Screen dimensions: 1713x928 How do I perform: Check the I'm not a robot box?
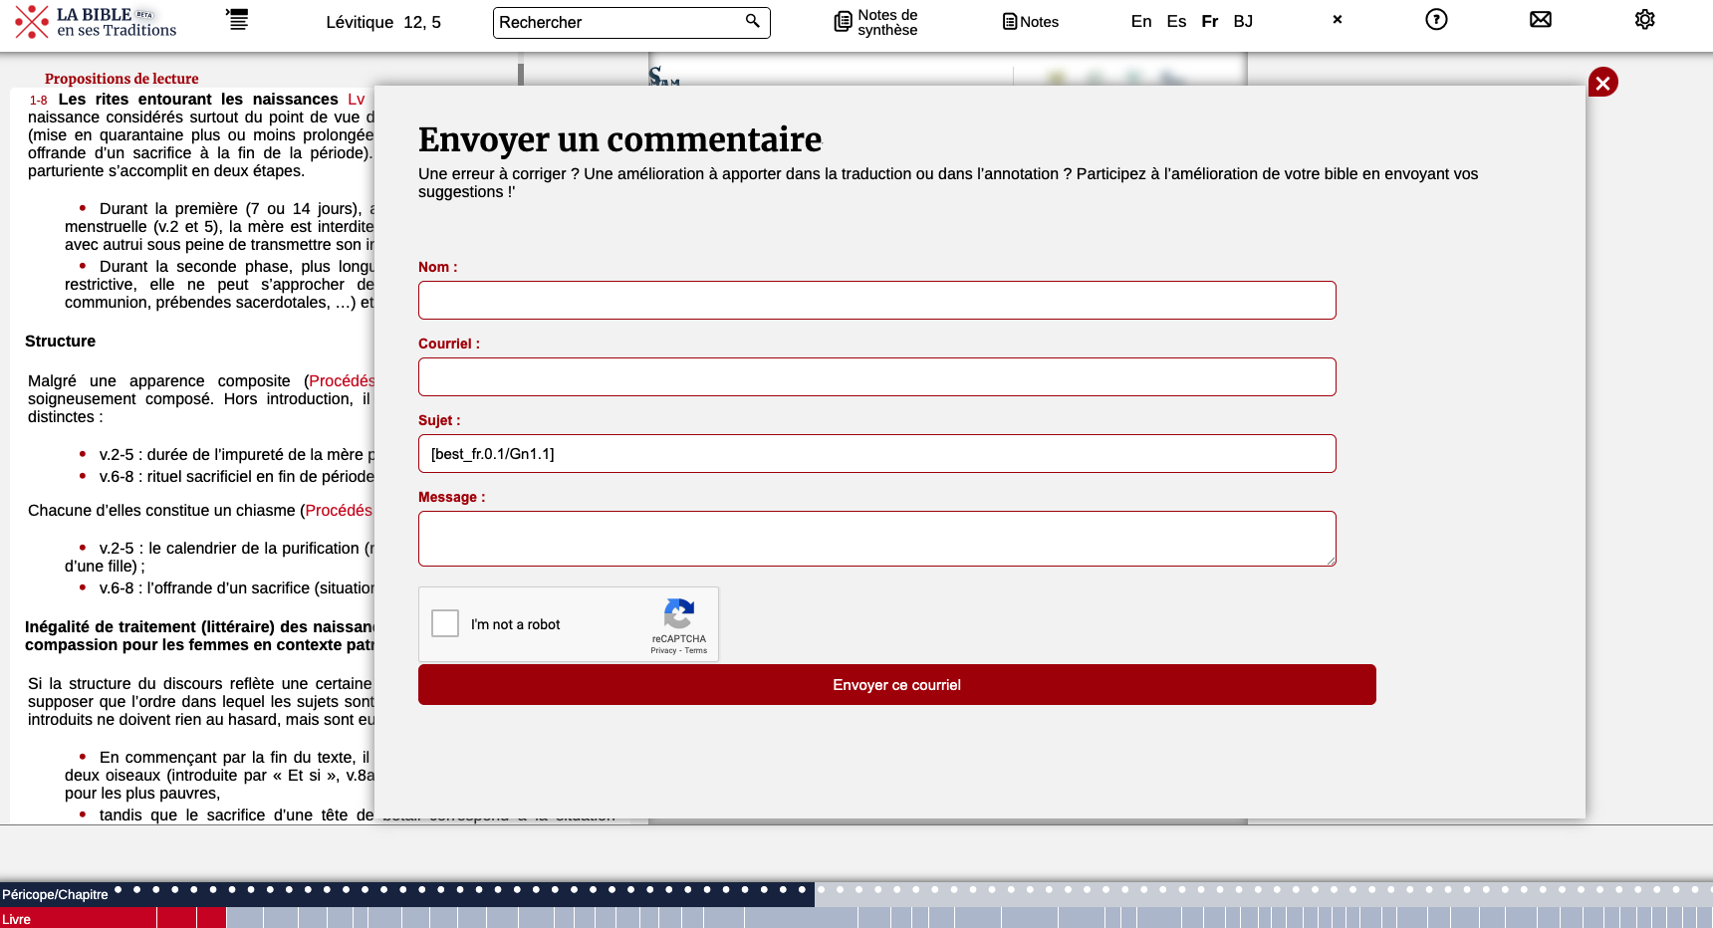pyautogui.click(x=445, y=623)
